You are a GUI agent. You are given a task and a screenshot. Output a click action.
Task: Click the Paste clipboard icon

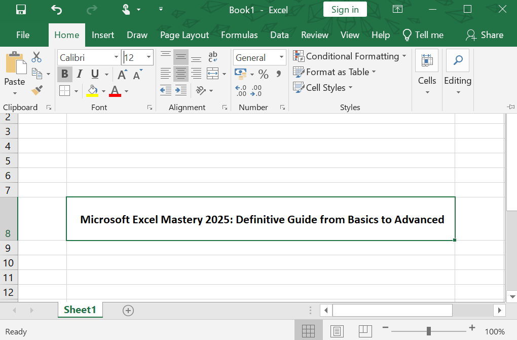click(15, 63)
